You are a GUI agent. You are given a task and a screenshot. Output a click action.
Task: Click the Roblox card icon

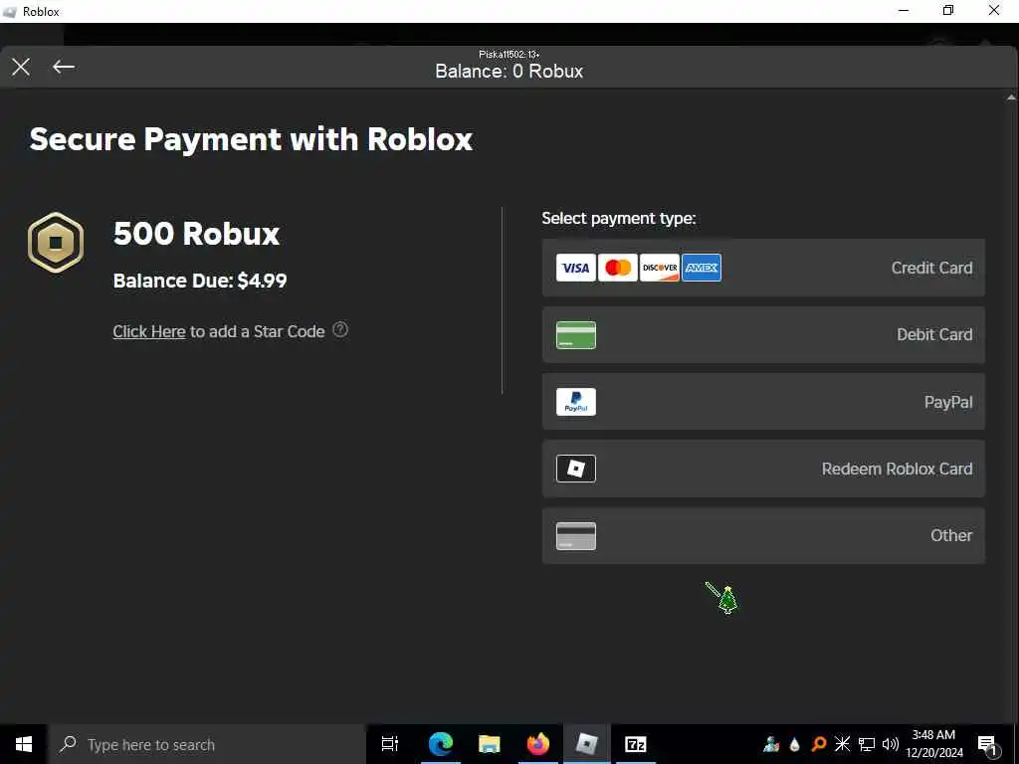click(x=576, y=469)
